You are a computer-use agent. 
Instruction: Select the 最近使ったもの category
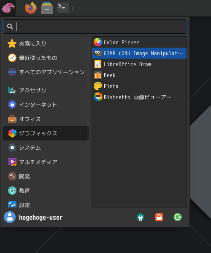[46, 58]
